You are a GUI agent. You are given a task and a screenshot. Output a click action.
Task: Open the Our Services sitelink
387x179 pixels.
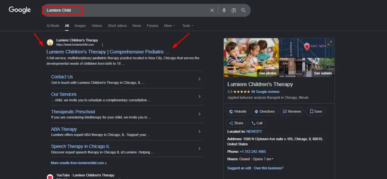[63, 94]
